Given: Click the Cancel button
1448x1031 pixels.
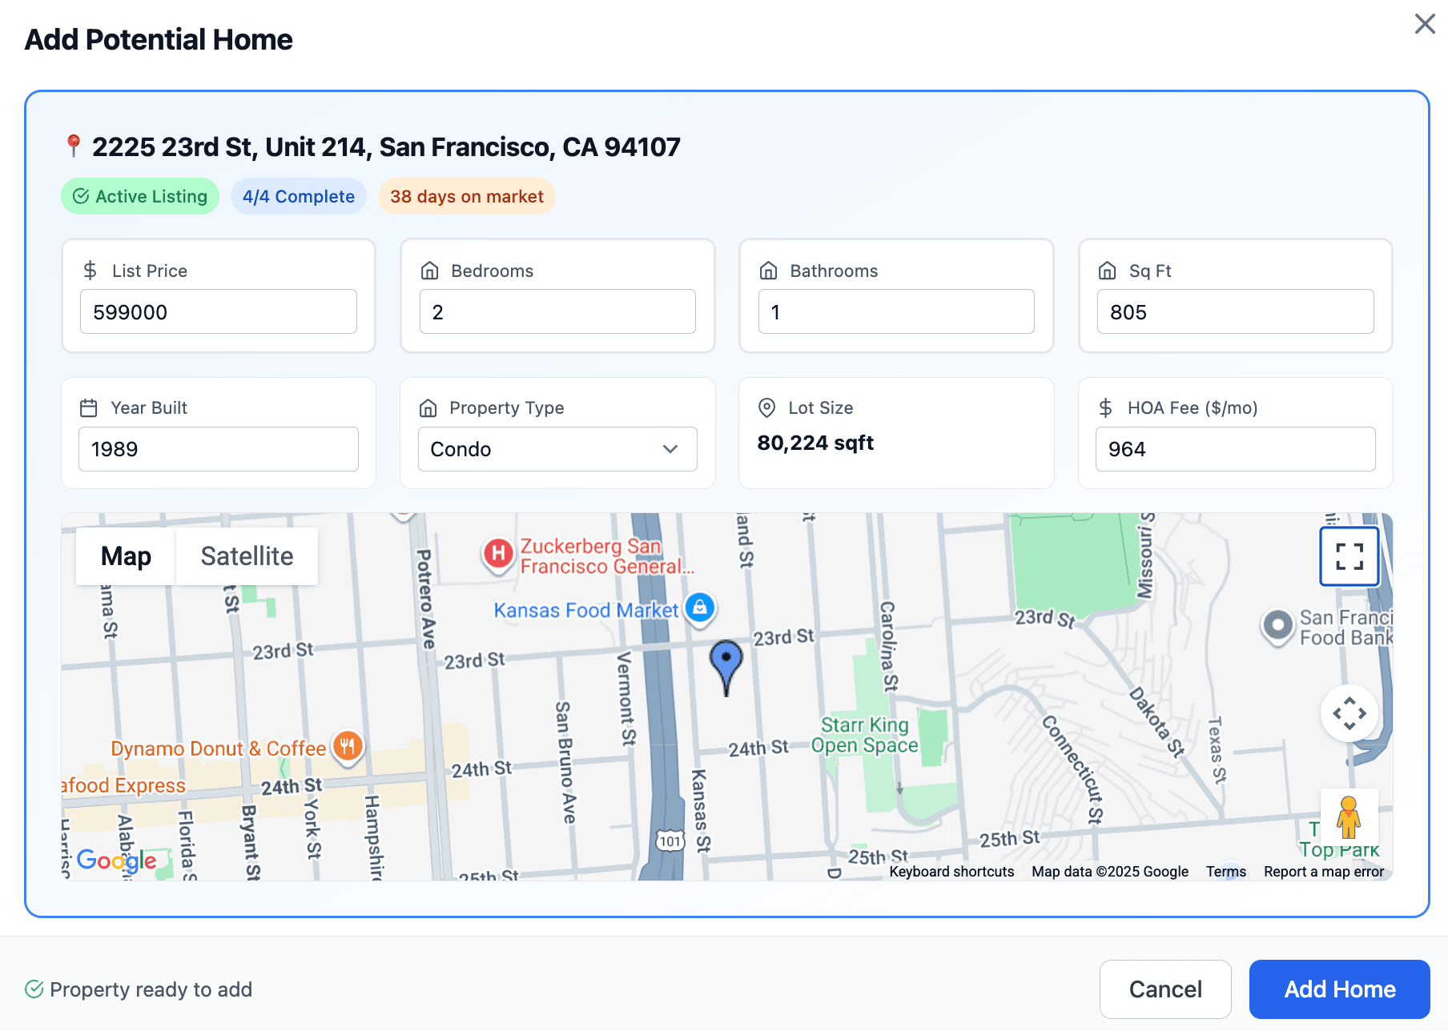Looking at the screenshot, I should pyautogui.click(x=1165, y=989).
